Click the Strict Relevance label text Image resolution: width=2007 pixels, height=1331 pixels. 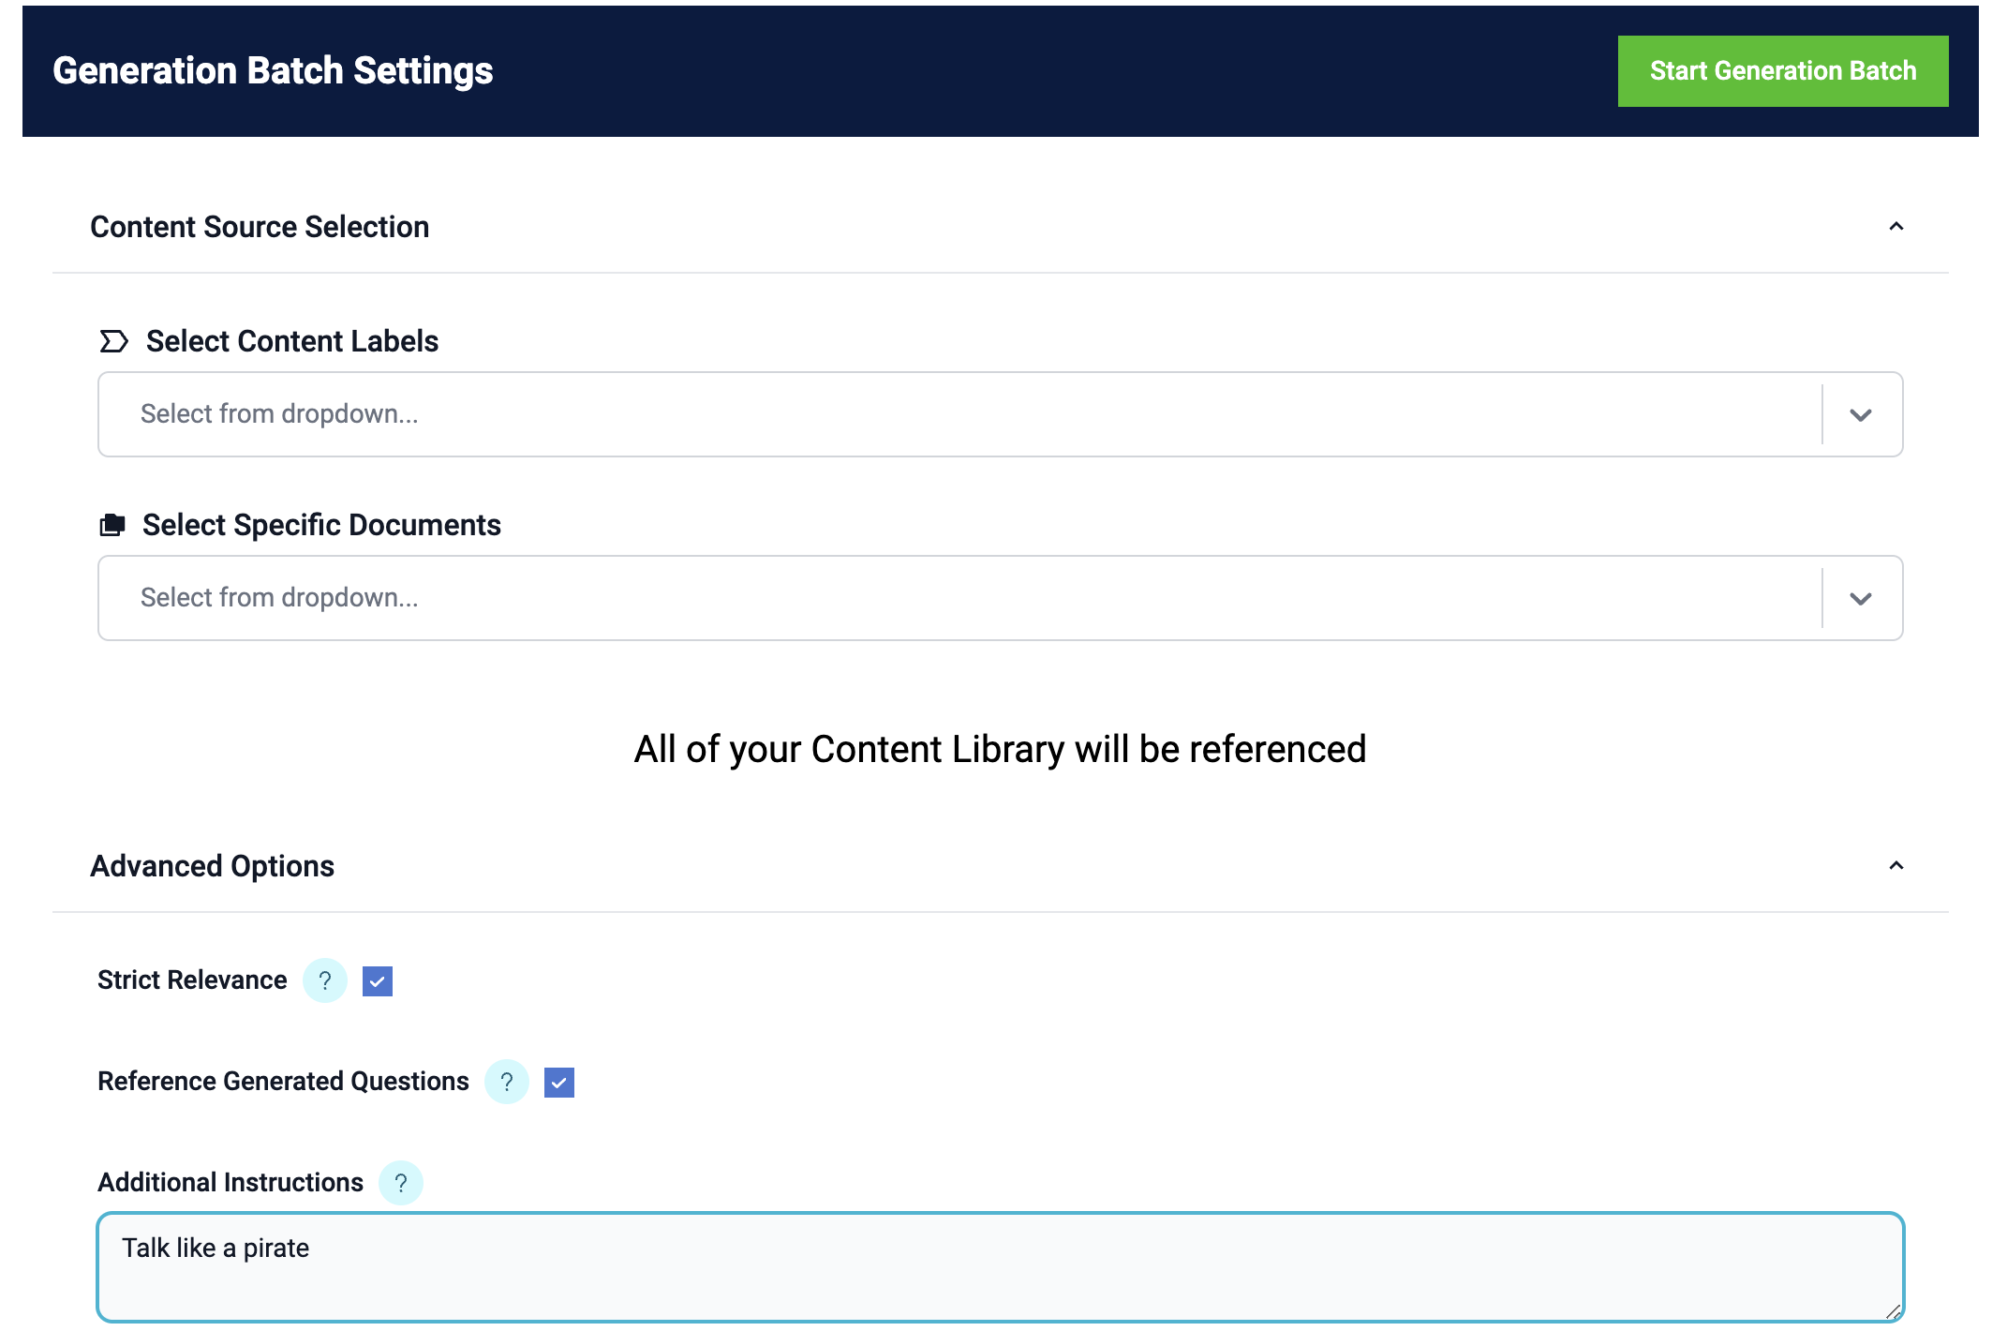(x=192, y=980)
